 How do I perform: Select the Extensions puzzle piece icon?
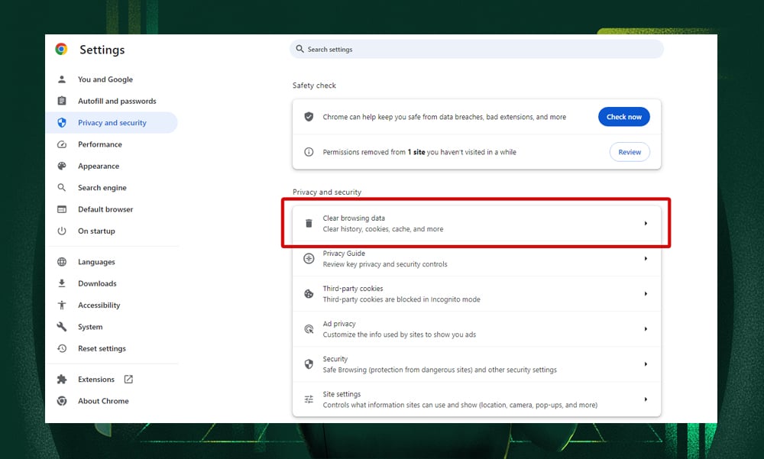[60, 379]
